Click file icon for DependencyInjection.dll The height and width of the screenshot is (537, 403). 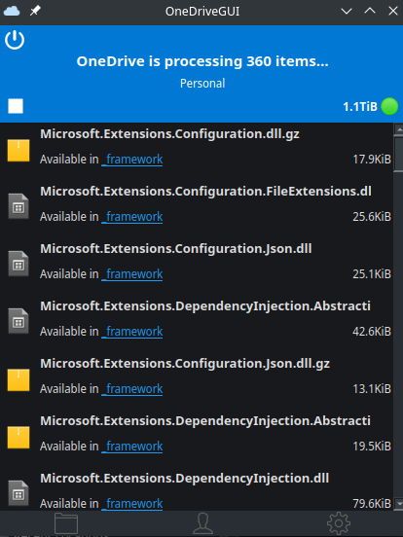point(18,493)
